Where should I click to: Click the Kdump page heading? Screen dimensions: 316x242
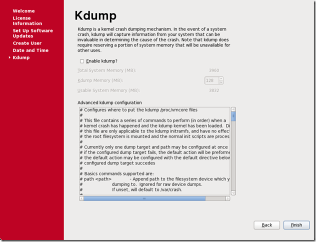click(x=95, y=15)
